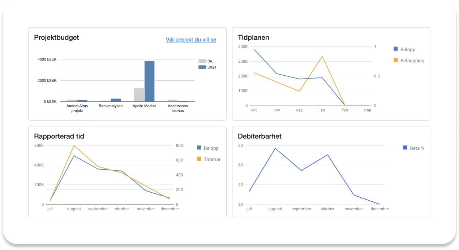The height and width of the screenshot is (250, 459).
Task: Click orange Timmar peak at augusti
Action: [x=74, y=146]
